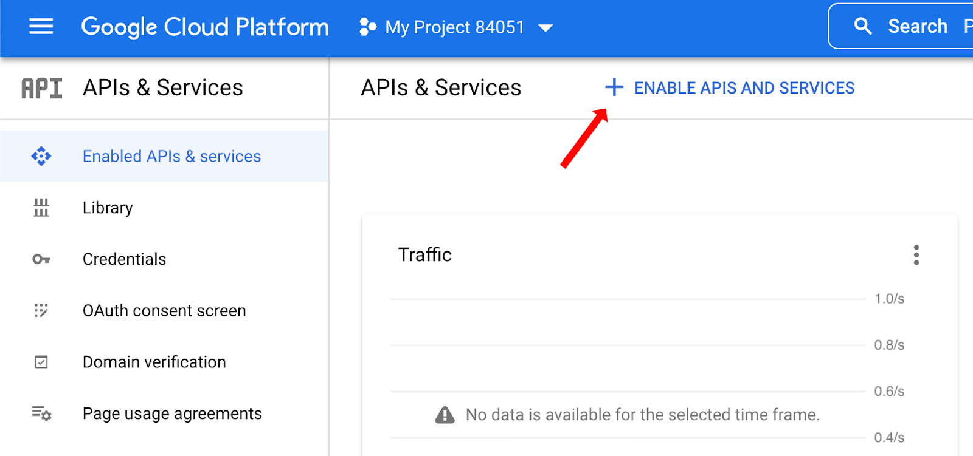The image size is (973, 456).
Task: Click the sidebar APIs & Services heading
Action: point(163,88)
